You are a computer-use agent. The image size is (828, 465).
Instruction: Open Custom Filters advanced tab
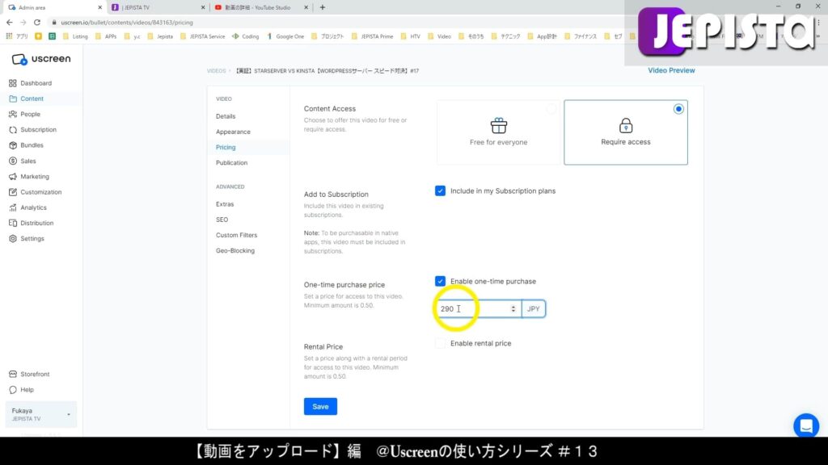(236, 235)
